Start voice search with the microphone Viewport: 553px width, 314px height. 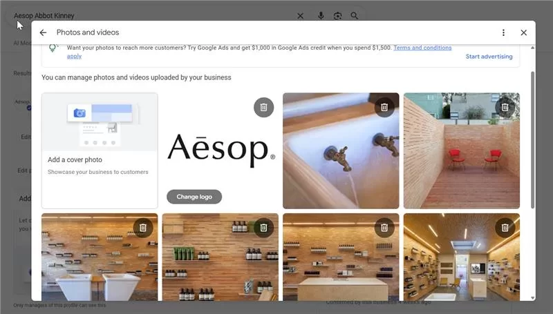pos(321,15)
